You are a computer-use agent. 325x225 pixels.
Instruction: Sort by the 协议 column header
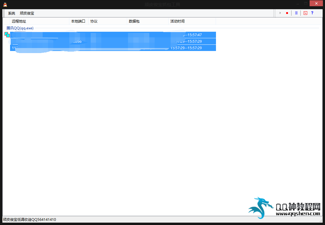point(108,21)
